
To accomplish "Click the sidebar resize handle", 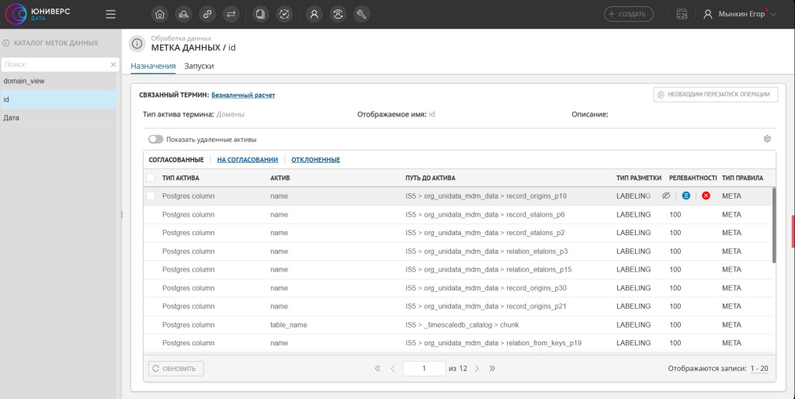I will [x=122, y=214].
